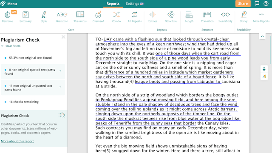Expand 11 non-original unquoted text parts
The width and height of the screenshot is (272, 153).
(x=60, y=87)
